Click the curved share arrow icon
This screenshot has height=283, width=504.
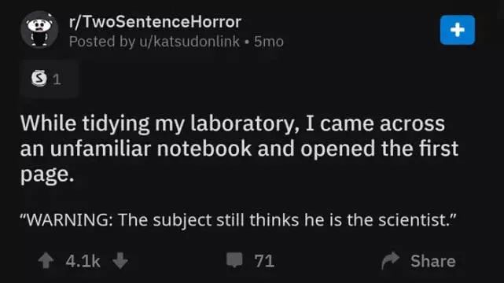pos(390,260)
